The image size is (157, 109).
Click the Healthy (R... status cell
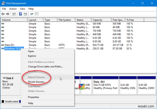(x=83, y=34)
